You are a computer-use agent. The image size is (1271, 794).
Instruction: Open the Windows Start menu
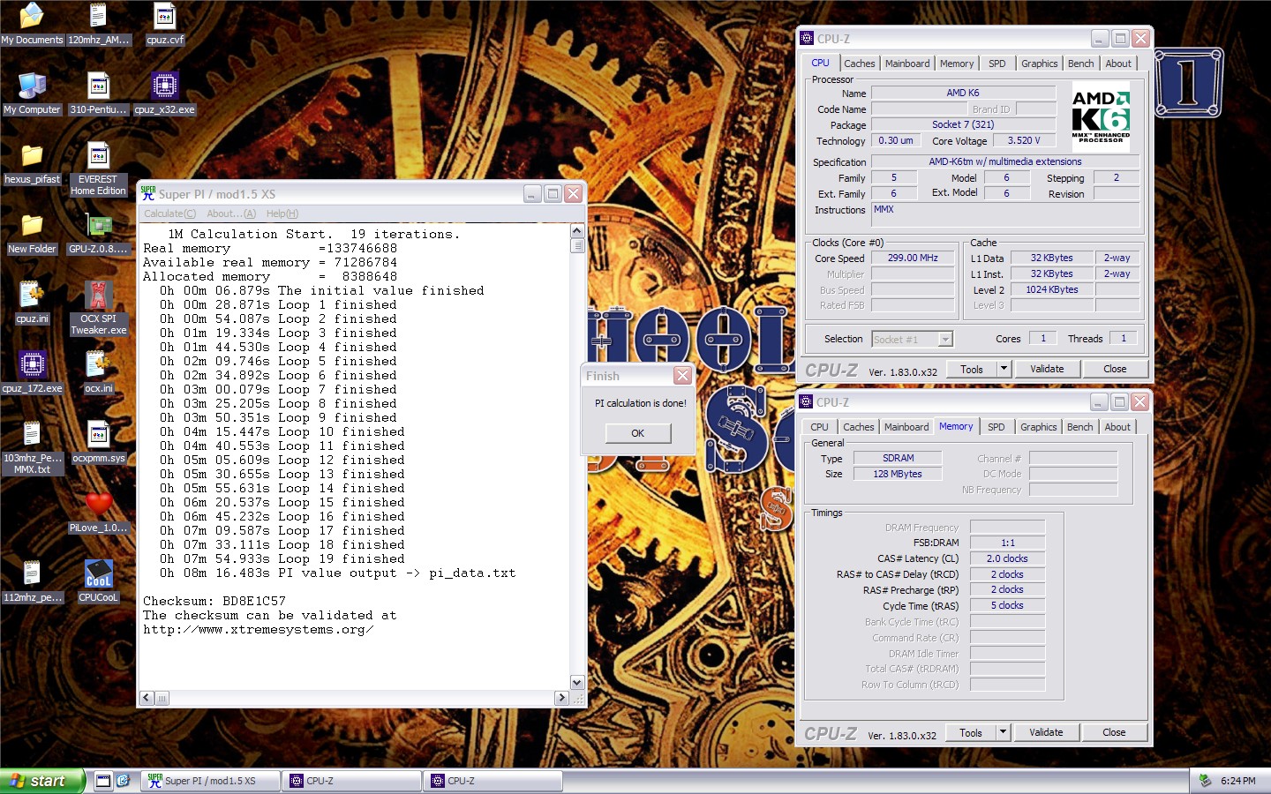[x=42, y=781]
